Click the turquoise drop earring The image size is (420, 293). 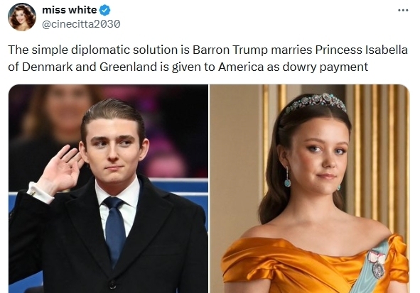pyautogui.click(x=287, y=178)
